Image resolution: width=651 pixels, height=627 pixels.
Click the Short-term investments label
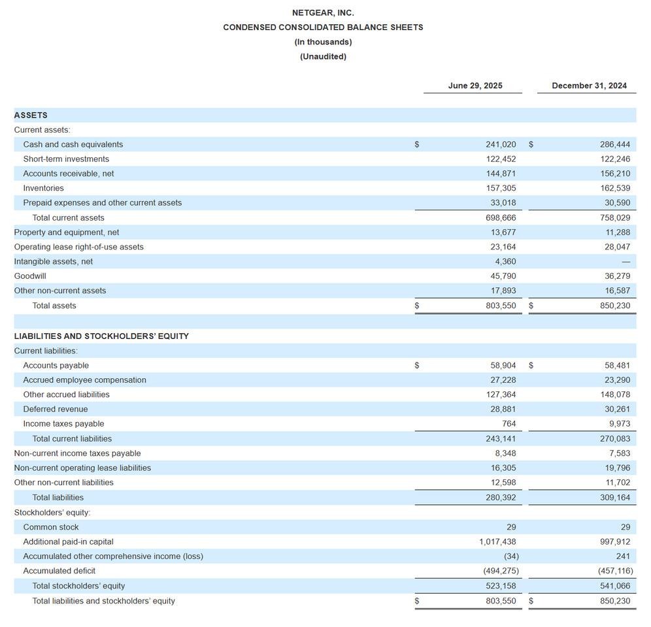point(66,159)
